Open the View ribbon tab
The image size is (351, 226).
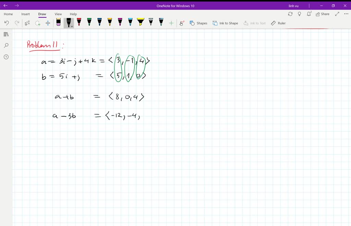pos(58,14)
